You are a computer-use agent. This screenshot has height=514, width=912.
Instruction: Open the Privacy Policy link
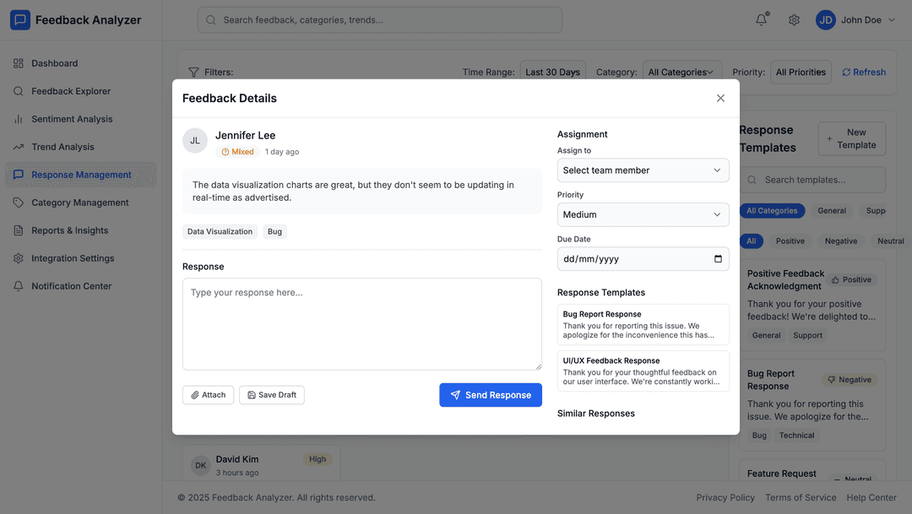click(x=725, y=497)
